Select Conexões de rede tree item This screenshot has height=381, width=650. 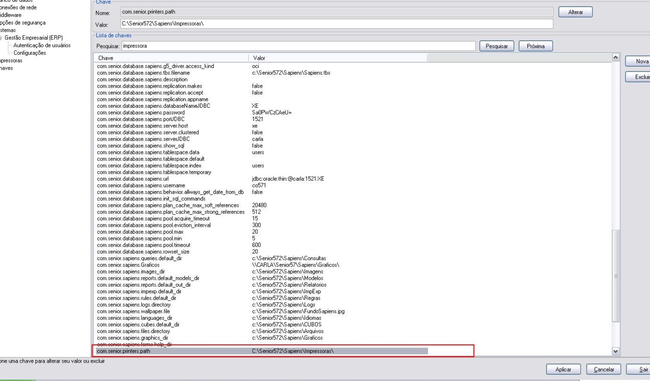[18, 7]
